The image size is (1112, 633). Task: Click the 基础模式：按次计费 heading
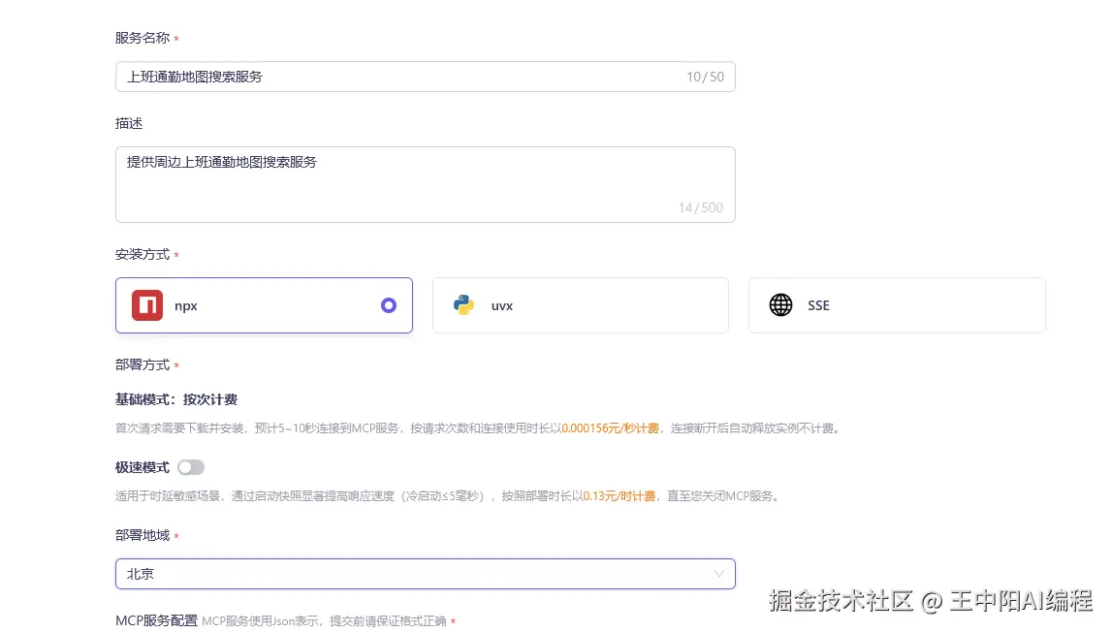[175, 399]
